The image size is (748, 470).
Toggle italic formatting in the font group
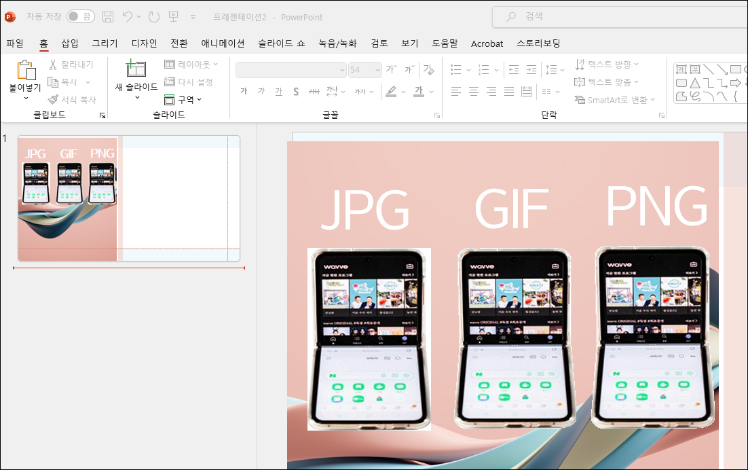click(x=261, y=92)
